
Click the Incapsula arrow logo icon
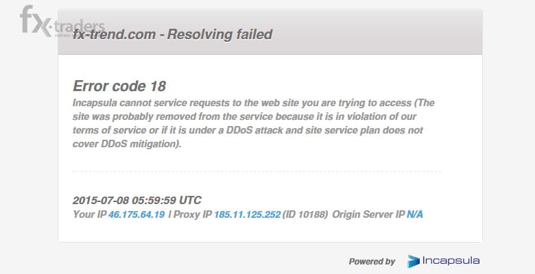point(414,262)
